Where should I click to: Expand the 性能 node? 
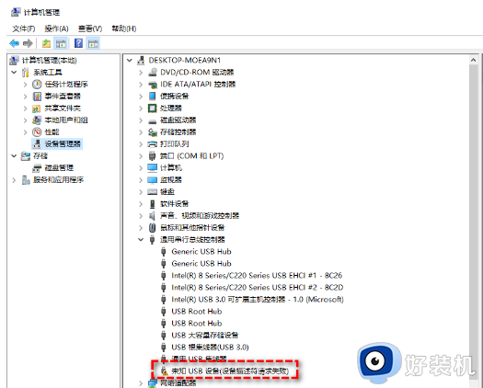coord(25,132)
